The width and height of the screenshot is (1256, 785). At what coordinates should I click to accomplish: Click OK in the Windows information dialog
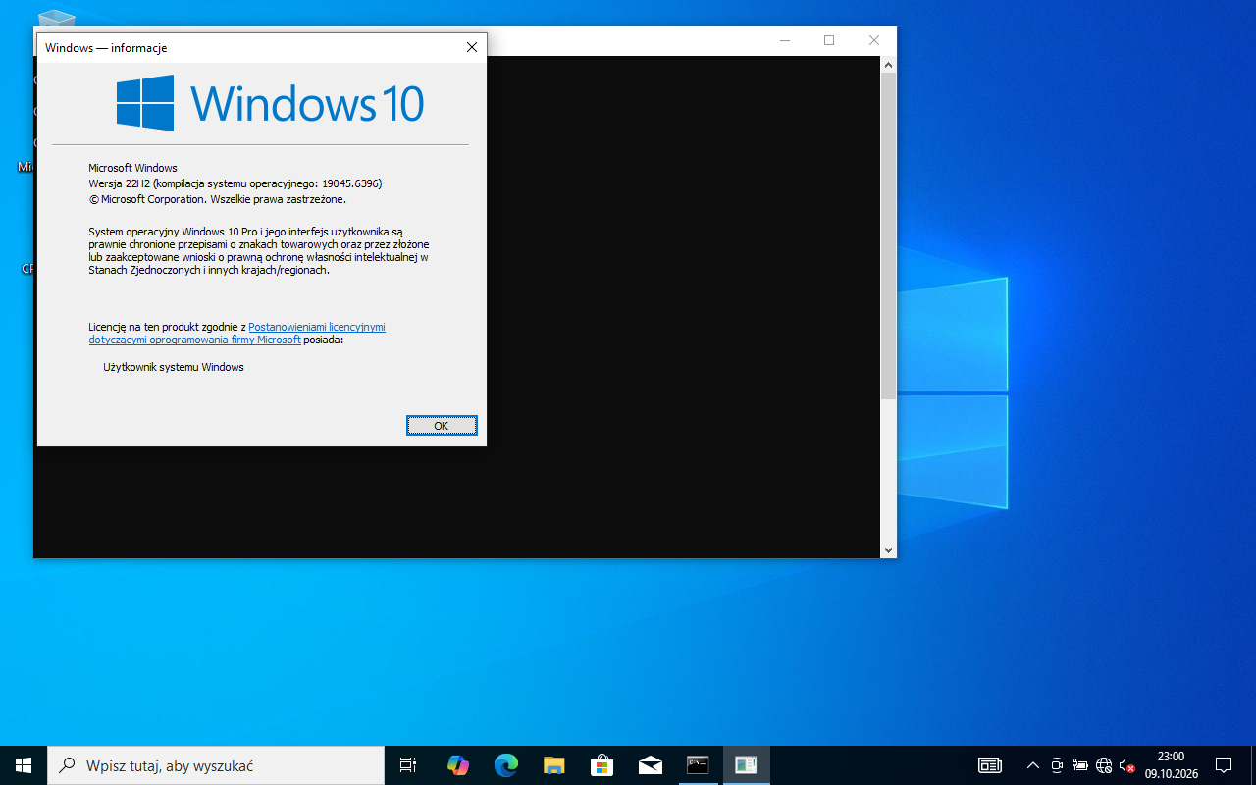click(442, 425)
